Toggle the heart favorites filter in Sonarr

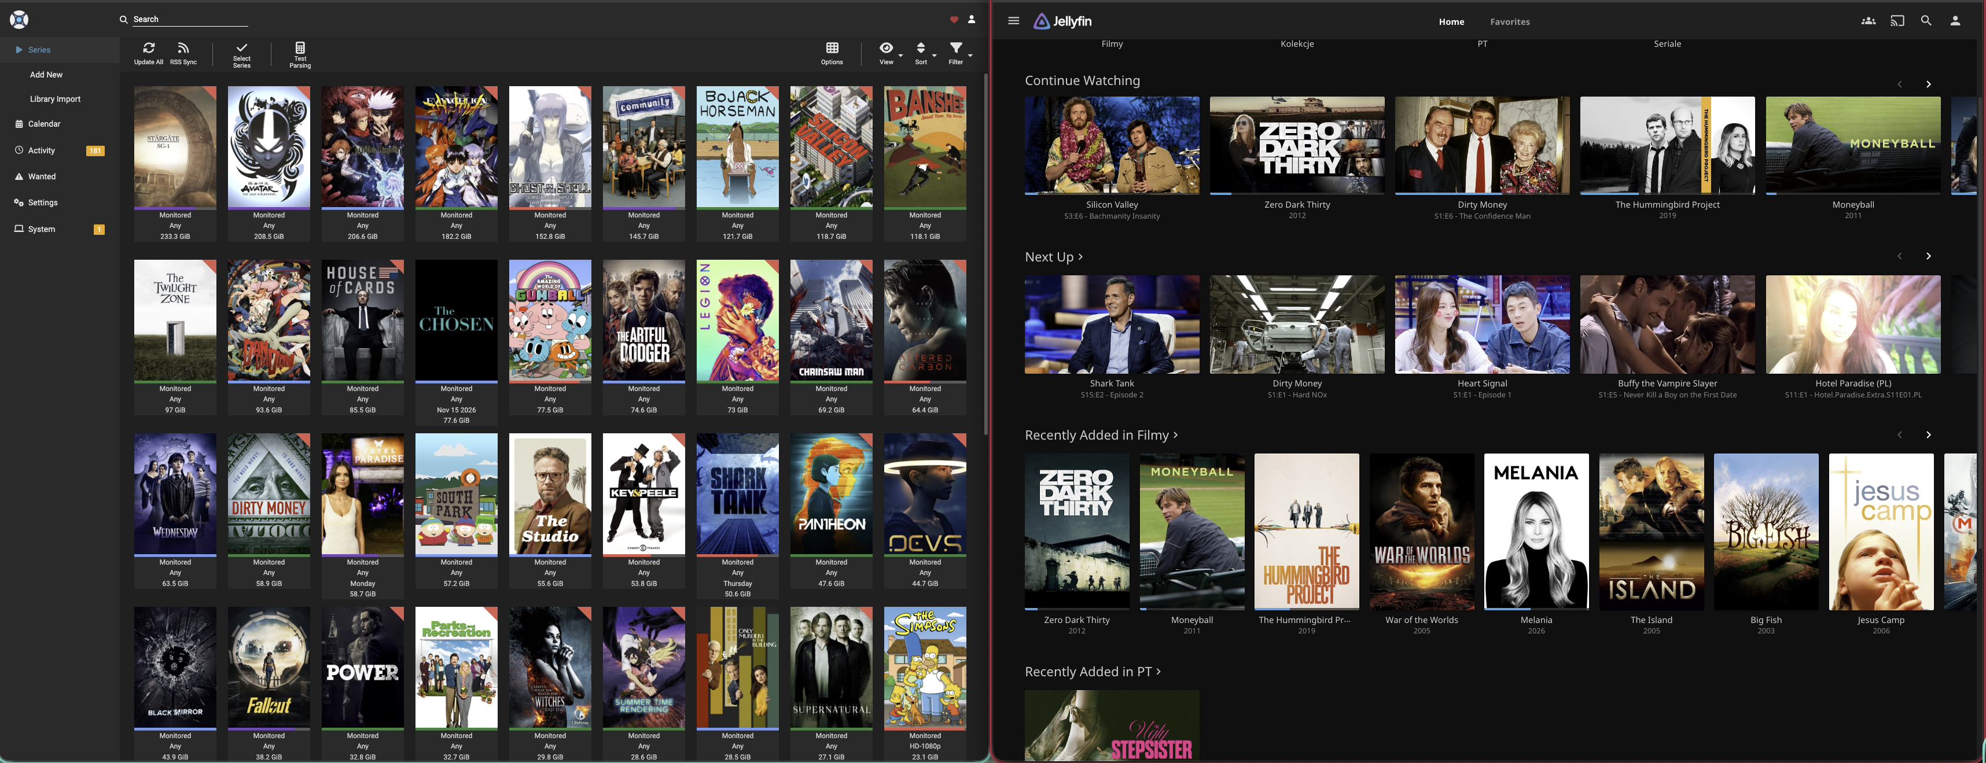[x=954, y=19]
